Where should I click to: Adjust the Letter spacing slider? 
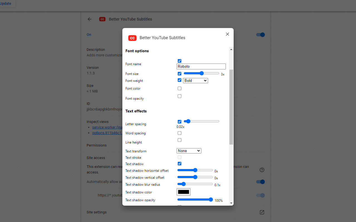click(x=201, y=121)
